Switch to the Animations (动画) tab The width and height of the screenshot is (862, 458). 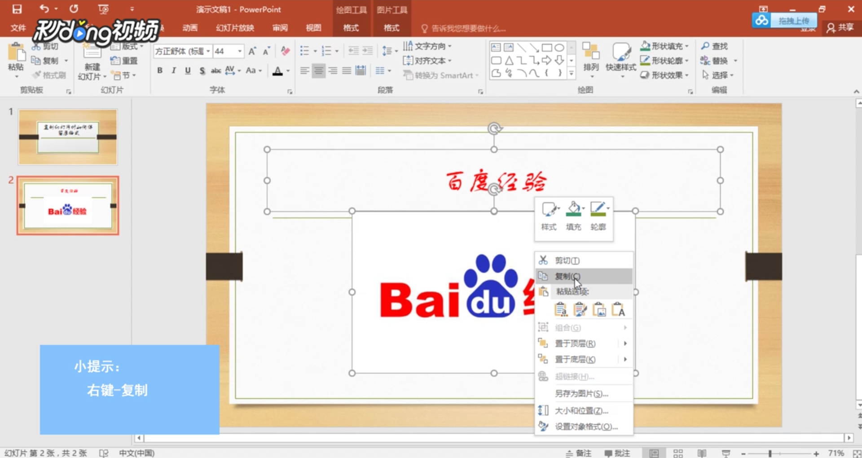tap(190, 28)
